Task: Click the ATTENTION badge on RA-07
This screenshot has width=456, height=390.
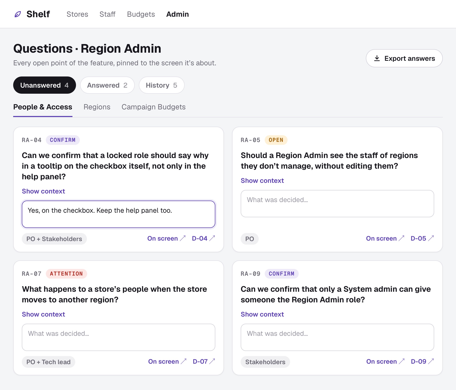Action: [x=66, y=274]
